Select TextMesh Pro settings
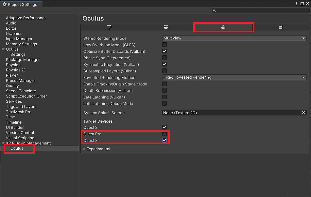Viewport: 311px width, 197px height. point(19,112)
